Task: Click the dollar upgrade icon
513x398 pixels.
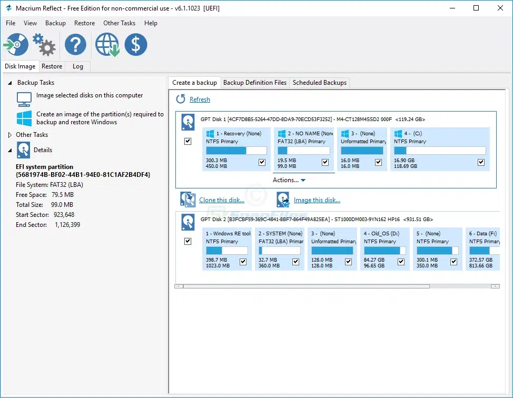Action: point(136,45)
